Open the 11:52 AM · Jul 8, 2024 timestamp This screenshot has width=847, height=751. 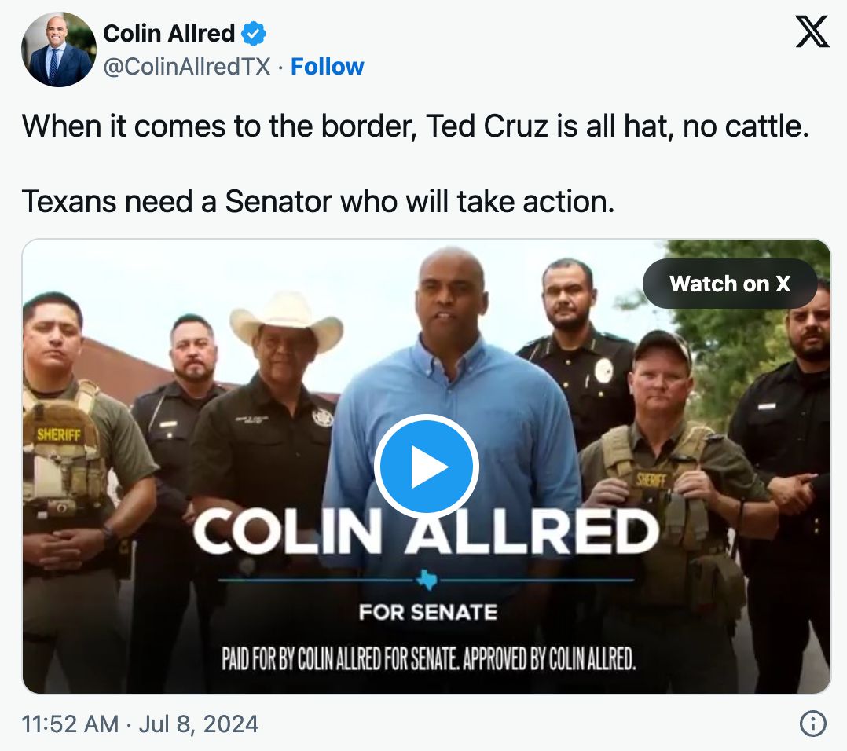coord(141,724)
